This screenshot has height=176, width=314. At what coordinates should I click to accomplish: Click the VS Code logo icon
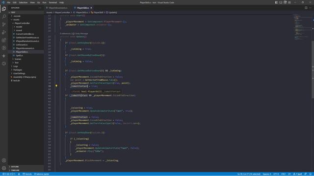(3, 2)
